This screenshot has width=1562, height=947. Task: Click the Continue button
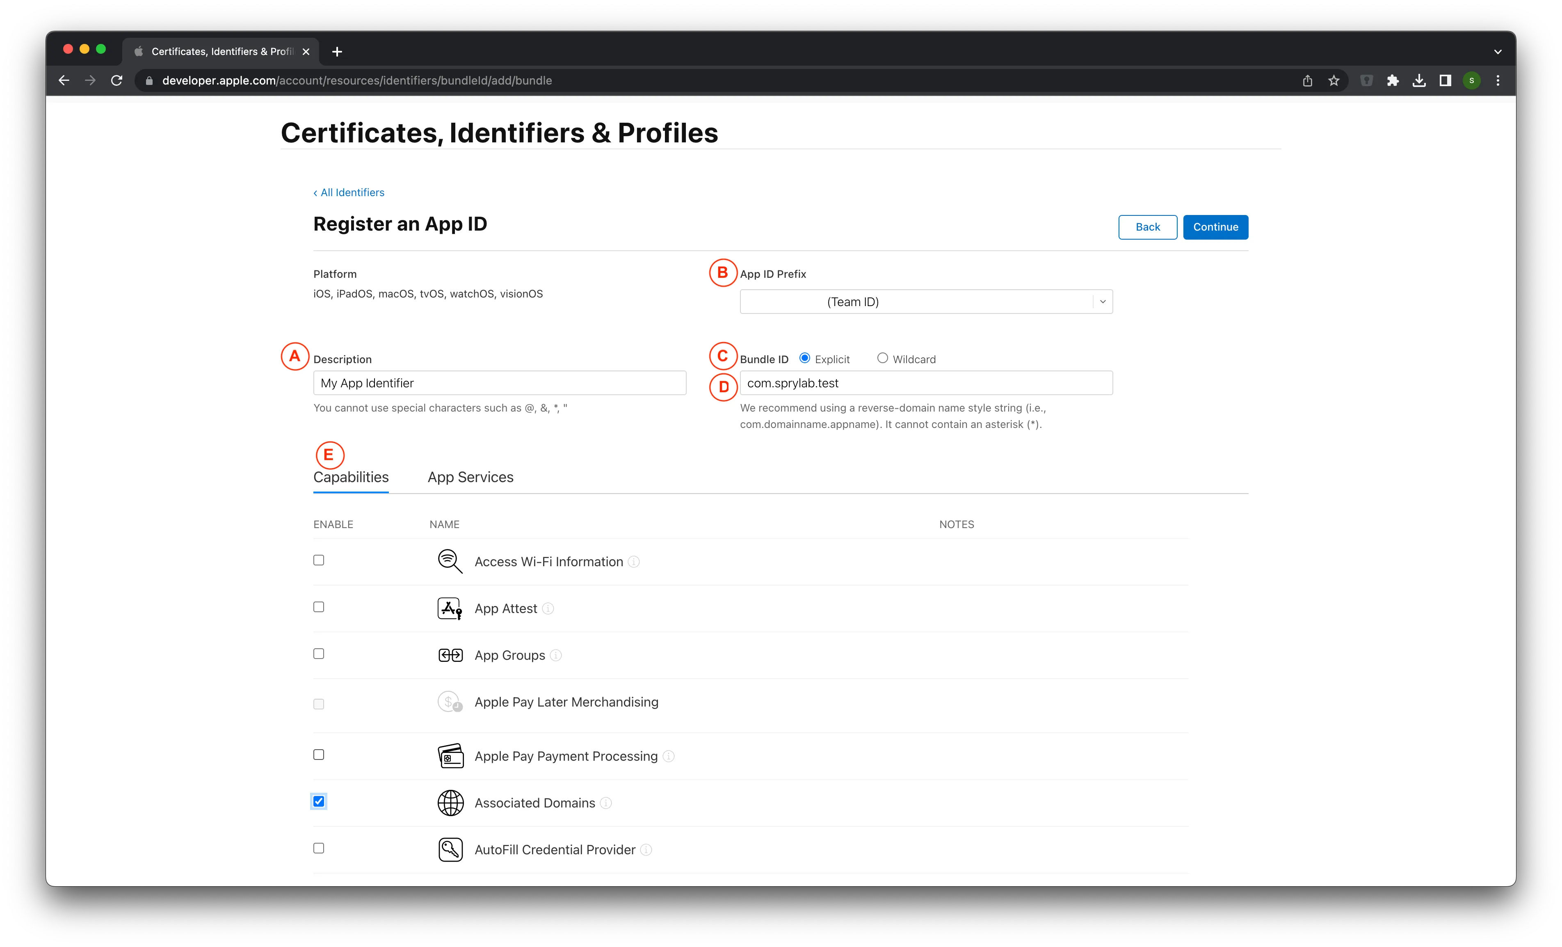(x=1215, y=227)
